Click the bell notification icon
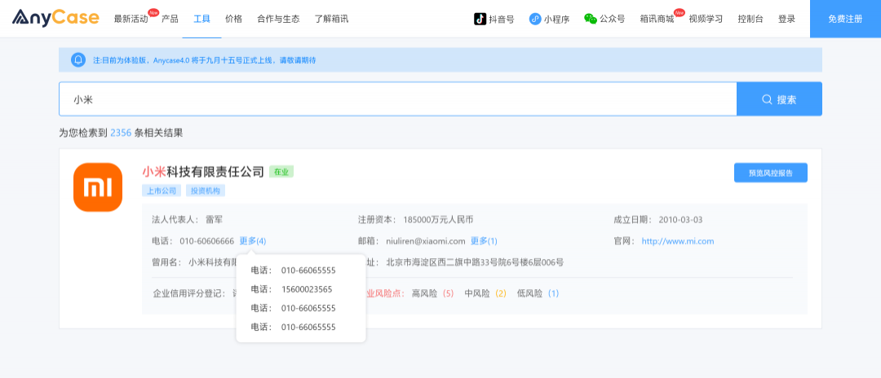This screenshot has height=378, width=881. pyautogui.click(x=78, y=59)
